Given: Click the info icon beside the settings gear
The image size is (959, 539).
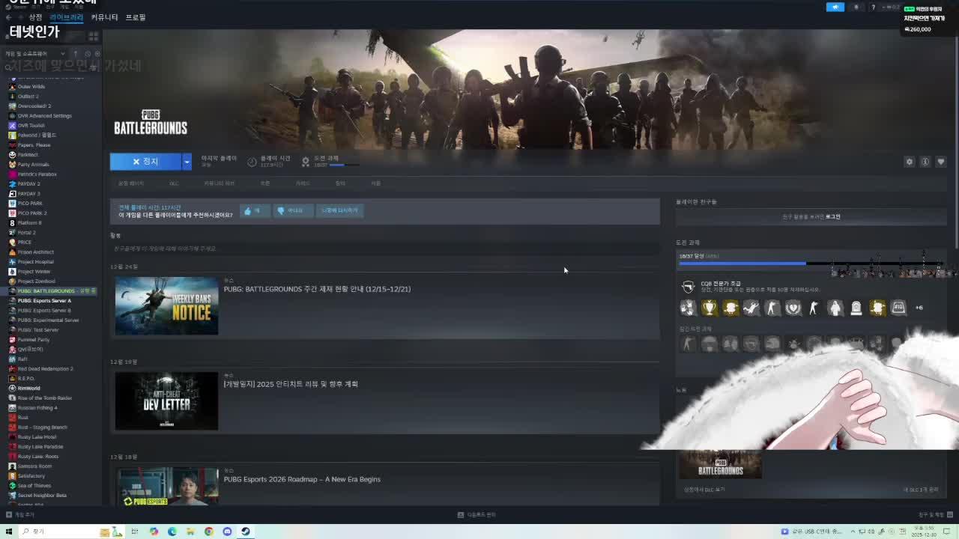Looking at the screenshot, I should coord(925,162).
